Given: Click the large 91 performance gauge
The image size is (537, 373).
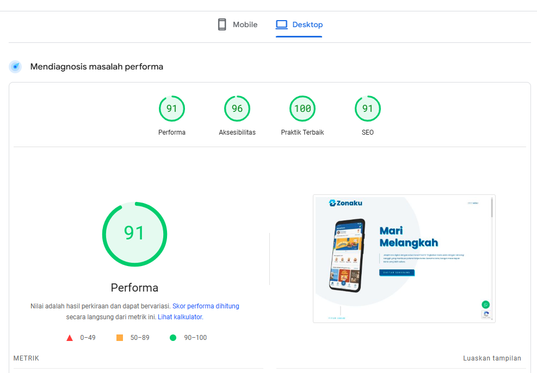Looking at the screenshot, I should coord(134,234).
